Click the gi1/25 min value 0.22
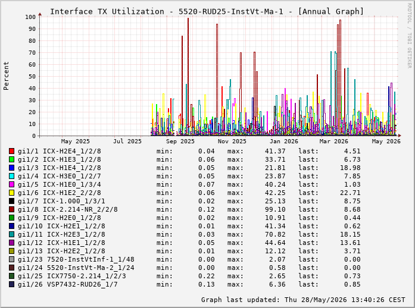The height and width of the screenshot is (308, 415). click(207, 276)
